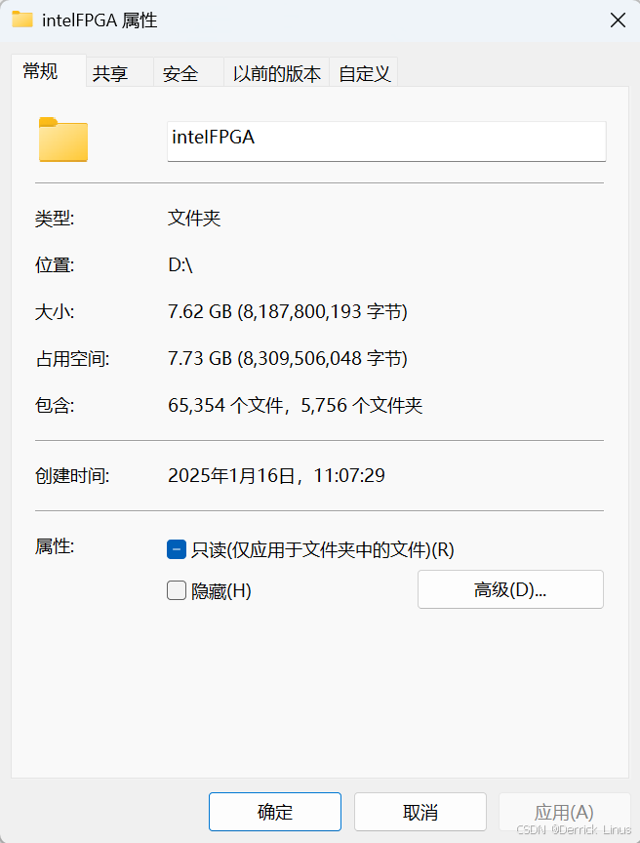Click the size value 7.62 GB
Image resolution: width=640 pixels, height=843 pixels.
[x=288, y=311]
